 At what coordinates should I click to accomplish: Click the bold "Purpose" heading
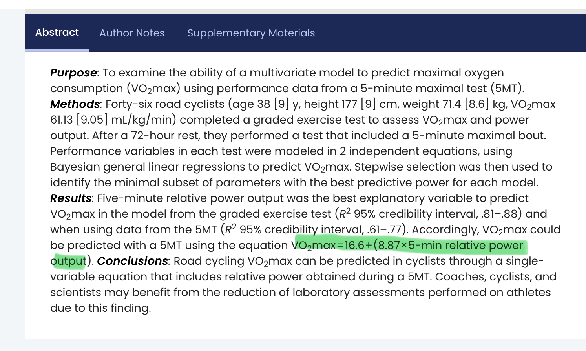(73, 73)
